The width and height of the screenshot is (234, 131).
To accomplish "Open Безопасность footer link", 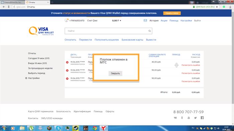I will (64, 111).
